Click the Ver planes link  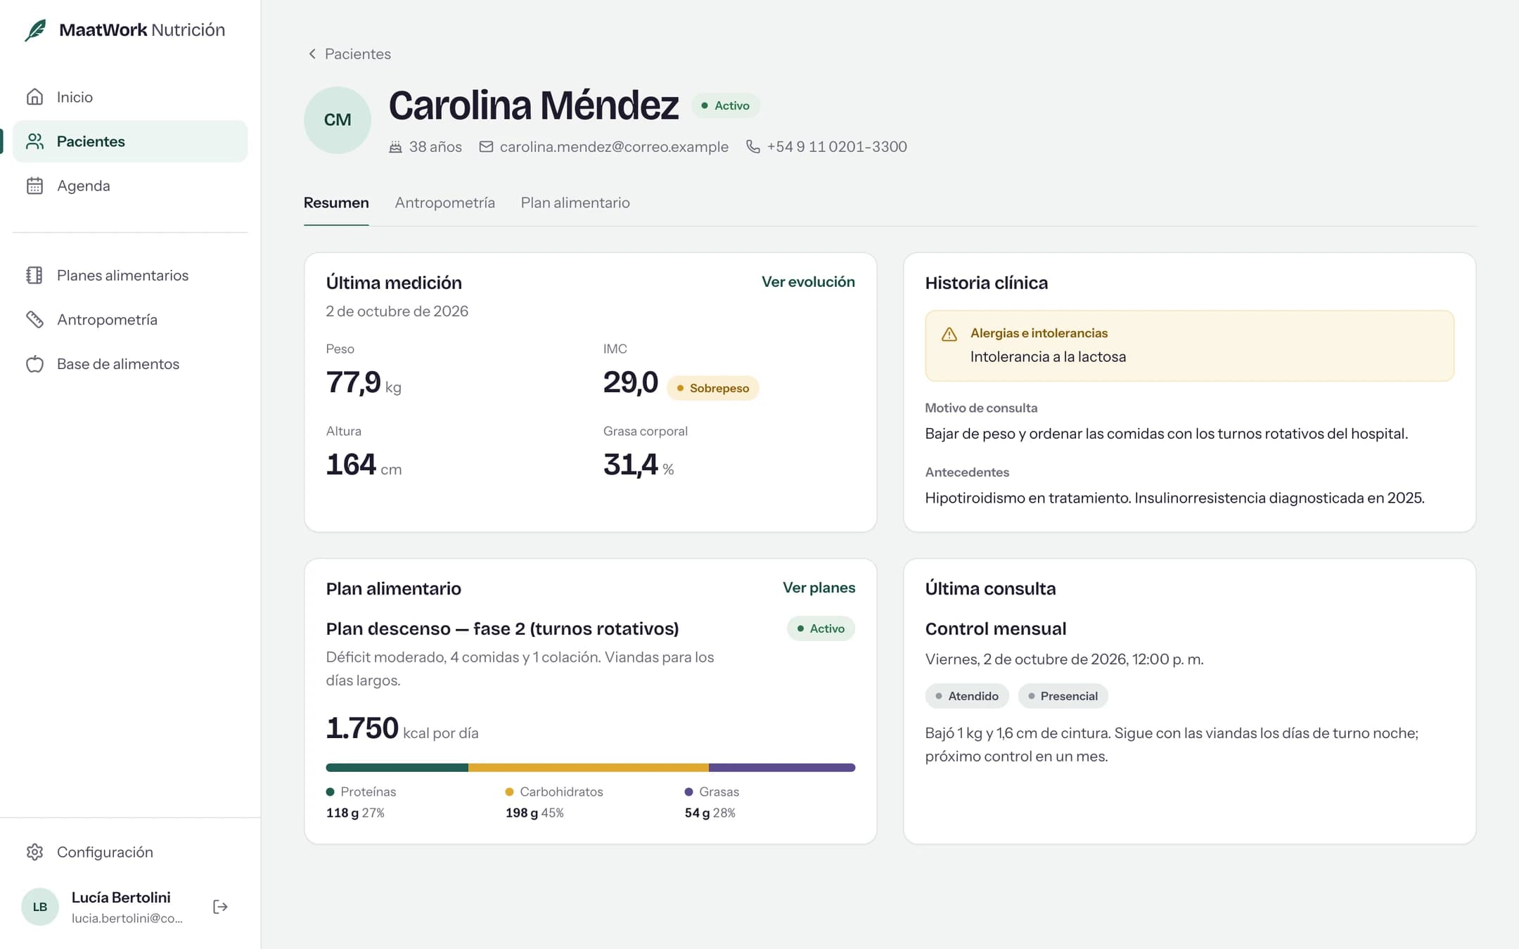(x=819, y=588)
